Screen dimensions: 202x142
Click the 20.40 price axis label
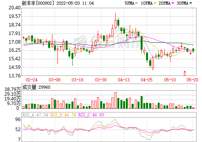point(14,8)
